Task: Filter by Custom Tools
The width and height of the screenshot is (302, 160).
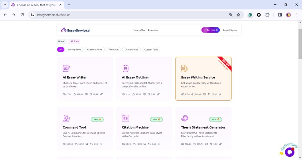Action: (151, 49)
